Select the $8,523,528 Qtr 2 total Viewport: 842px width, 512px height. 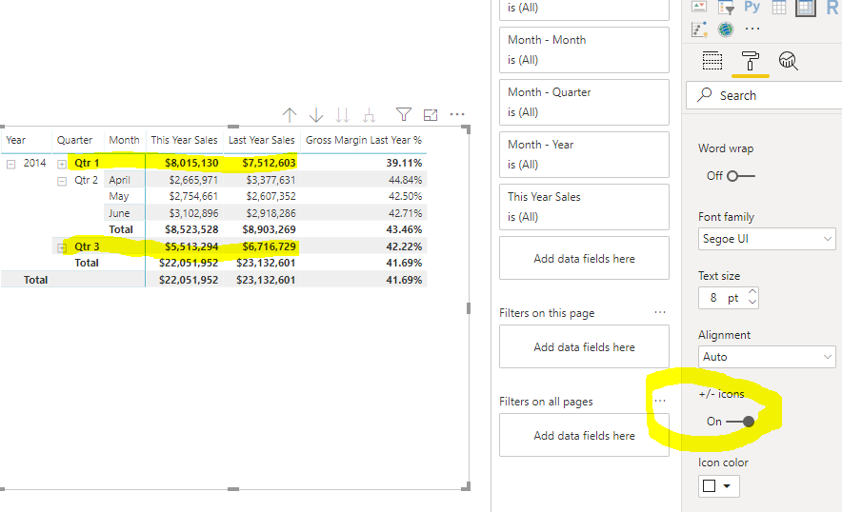click(x=191, y=229)
